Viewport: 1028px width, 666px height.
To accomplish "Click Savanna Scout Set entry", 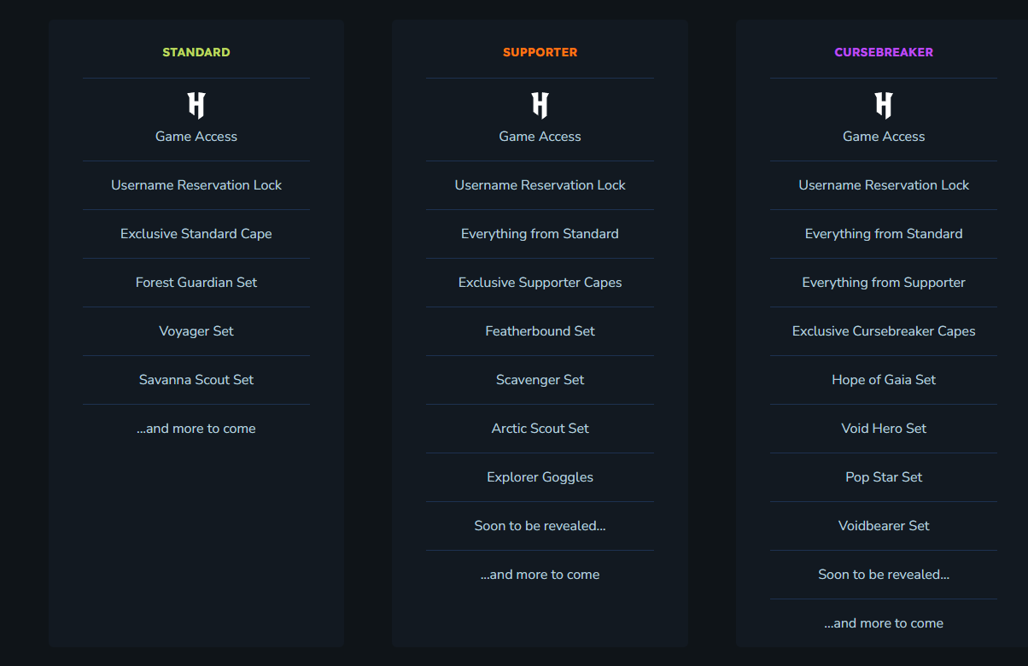I will click(x=196, y=380).
